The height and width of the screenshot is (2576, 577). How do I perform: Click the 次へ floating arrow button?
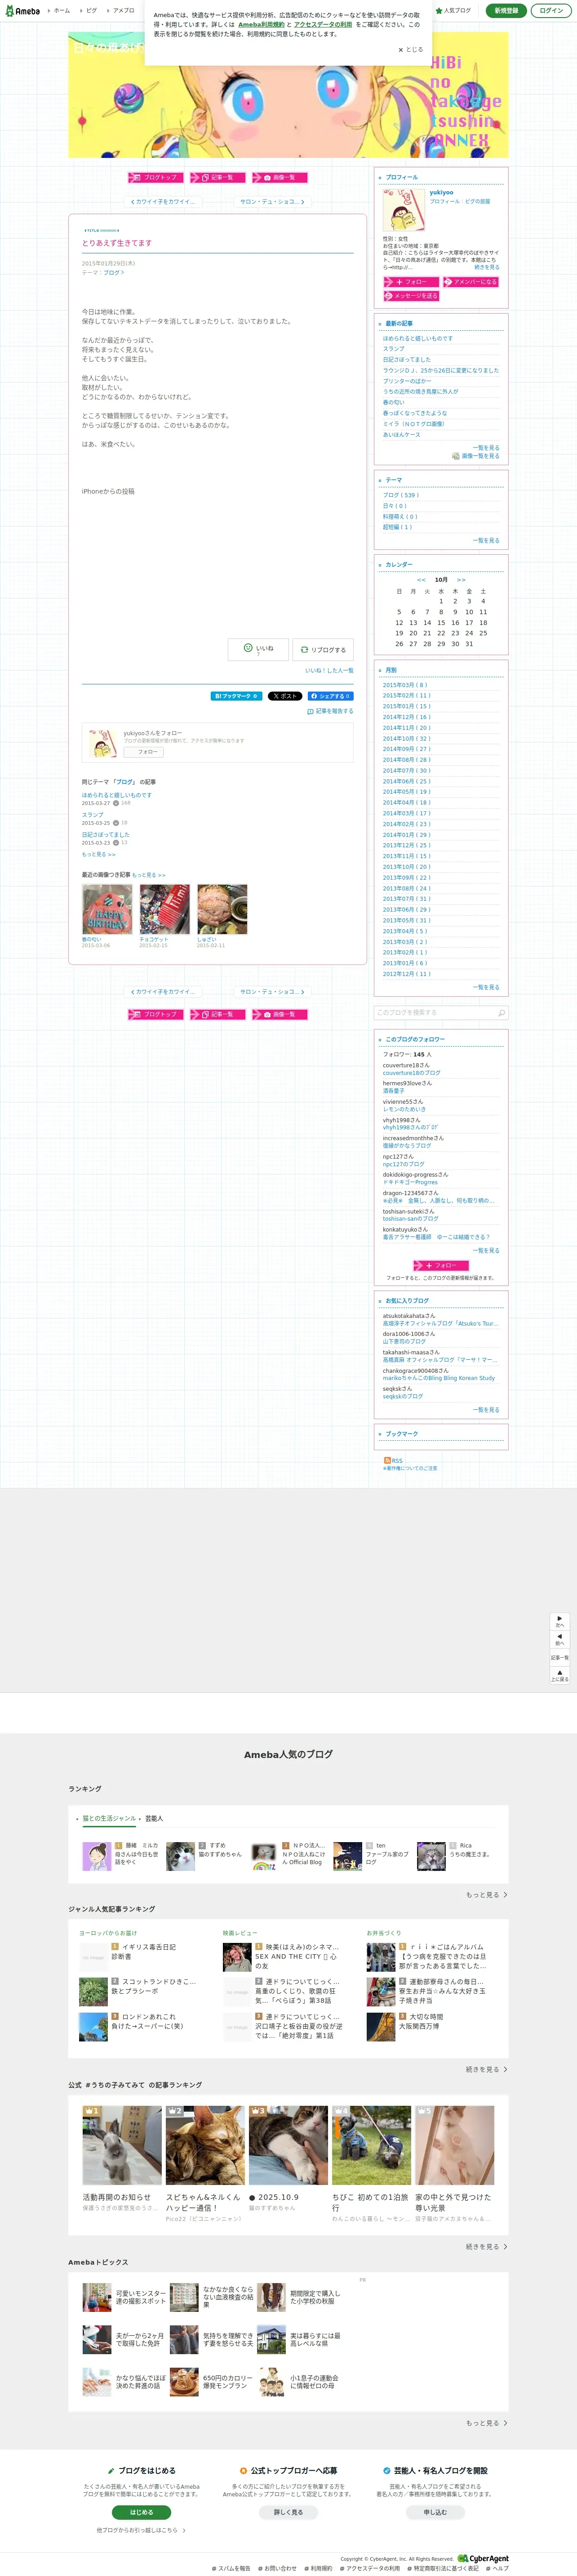[560, 1621]
